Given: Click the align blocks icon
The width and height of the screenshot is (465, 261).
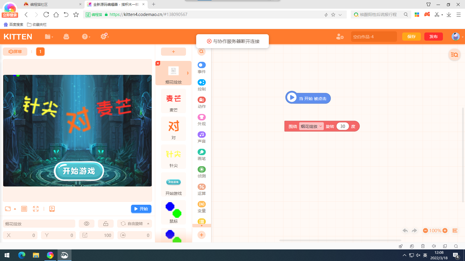Looking at the screenshot, I should [x=455, y=231].
